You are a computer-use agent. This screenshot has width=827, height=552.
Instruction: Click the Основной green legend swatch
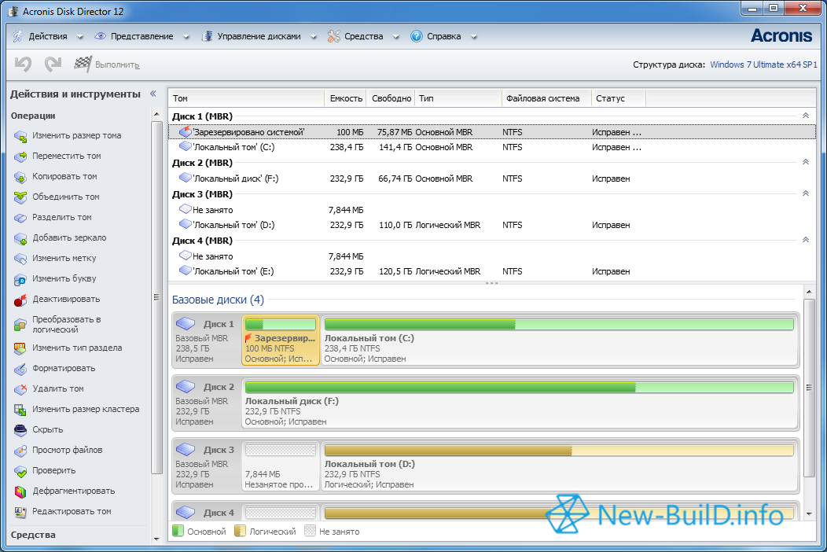pos(178,531)
